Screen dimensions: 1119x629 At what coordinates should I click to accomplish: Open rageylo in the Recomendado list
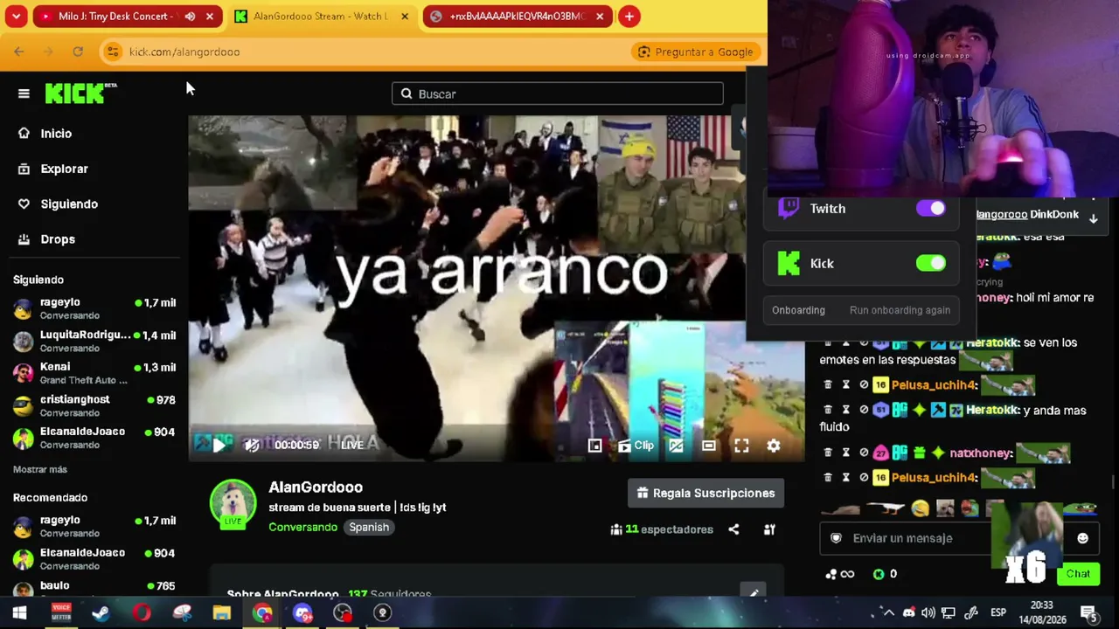point(94,526)
